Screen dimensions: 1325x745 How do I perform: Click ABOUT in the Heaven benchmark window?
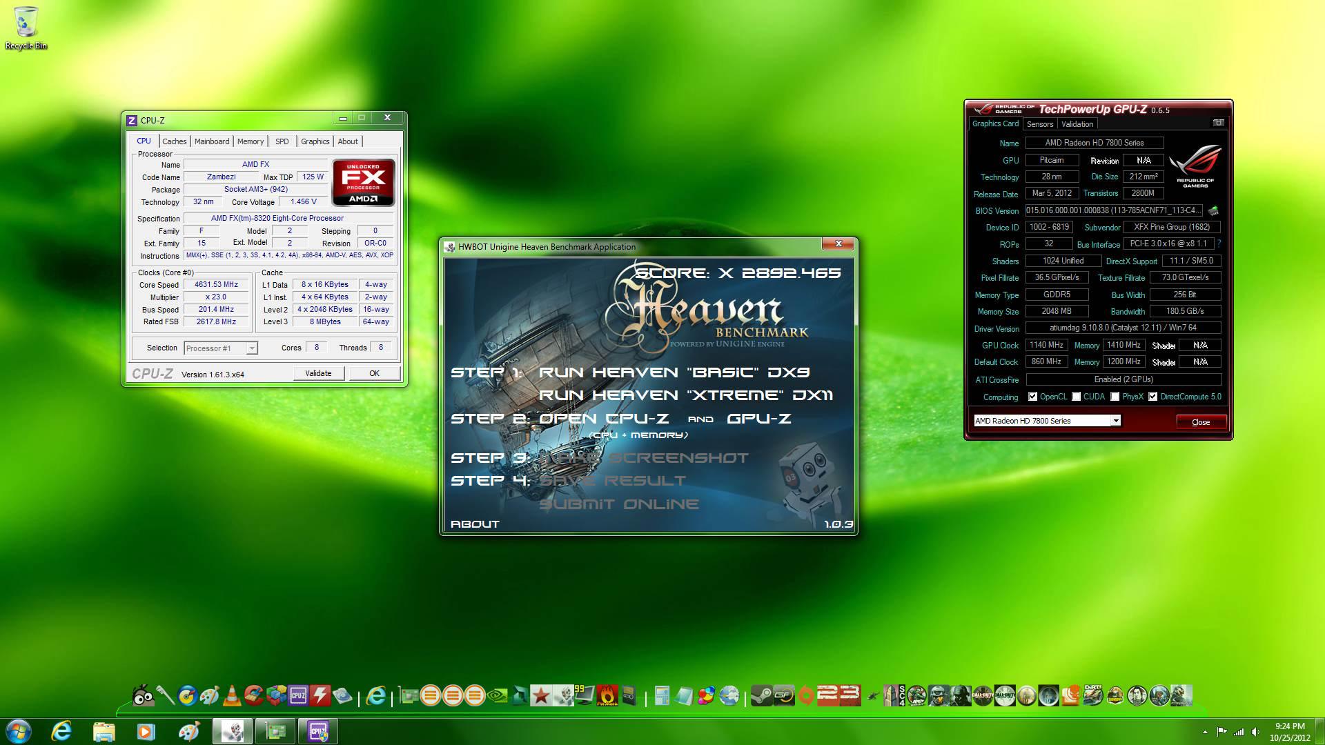[x=475, y=524]
